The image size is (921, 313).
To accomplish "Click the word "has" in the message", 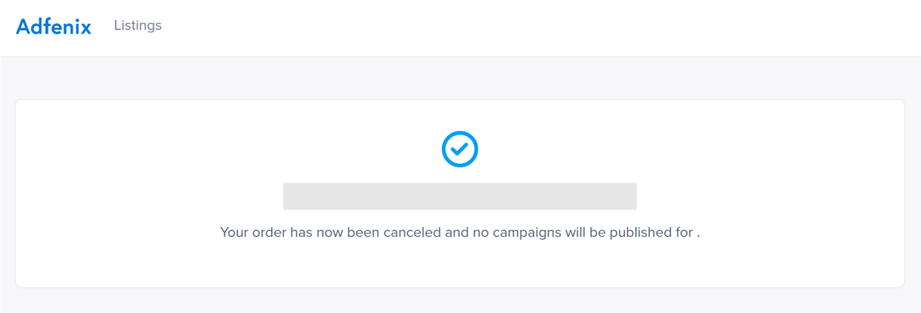I will (301, 232).
